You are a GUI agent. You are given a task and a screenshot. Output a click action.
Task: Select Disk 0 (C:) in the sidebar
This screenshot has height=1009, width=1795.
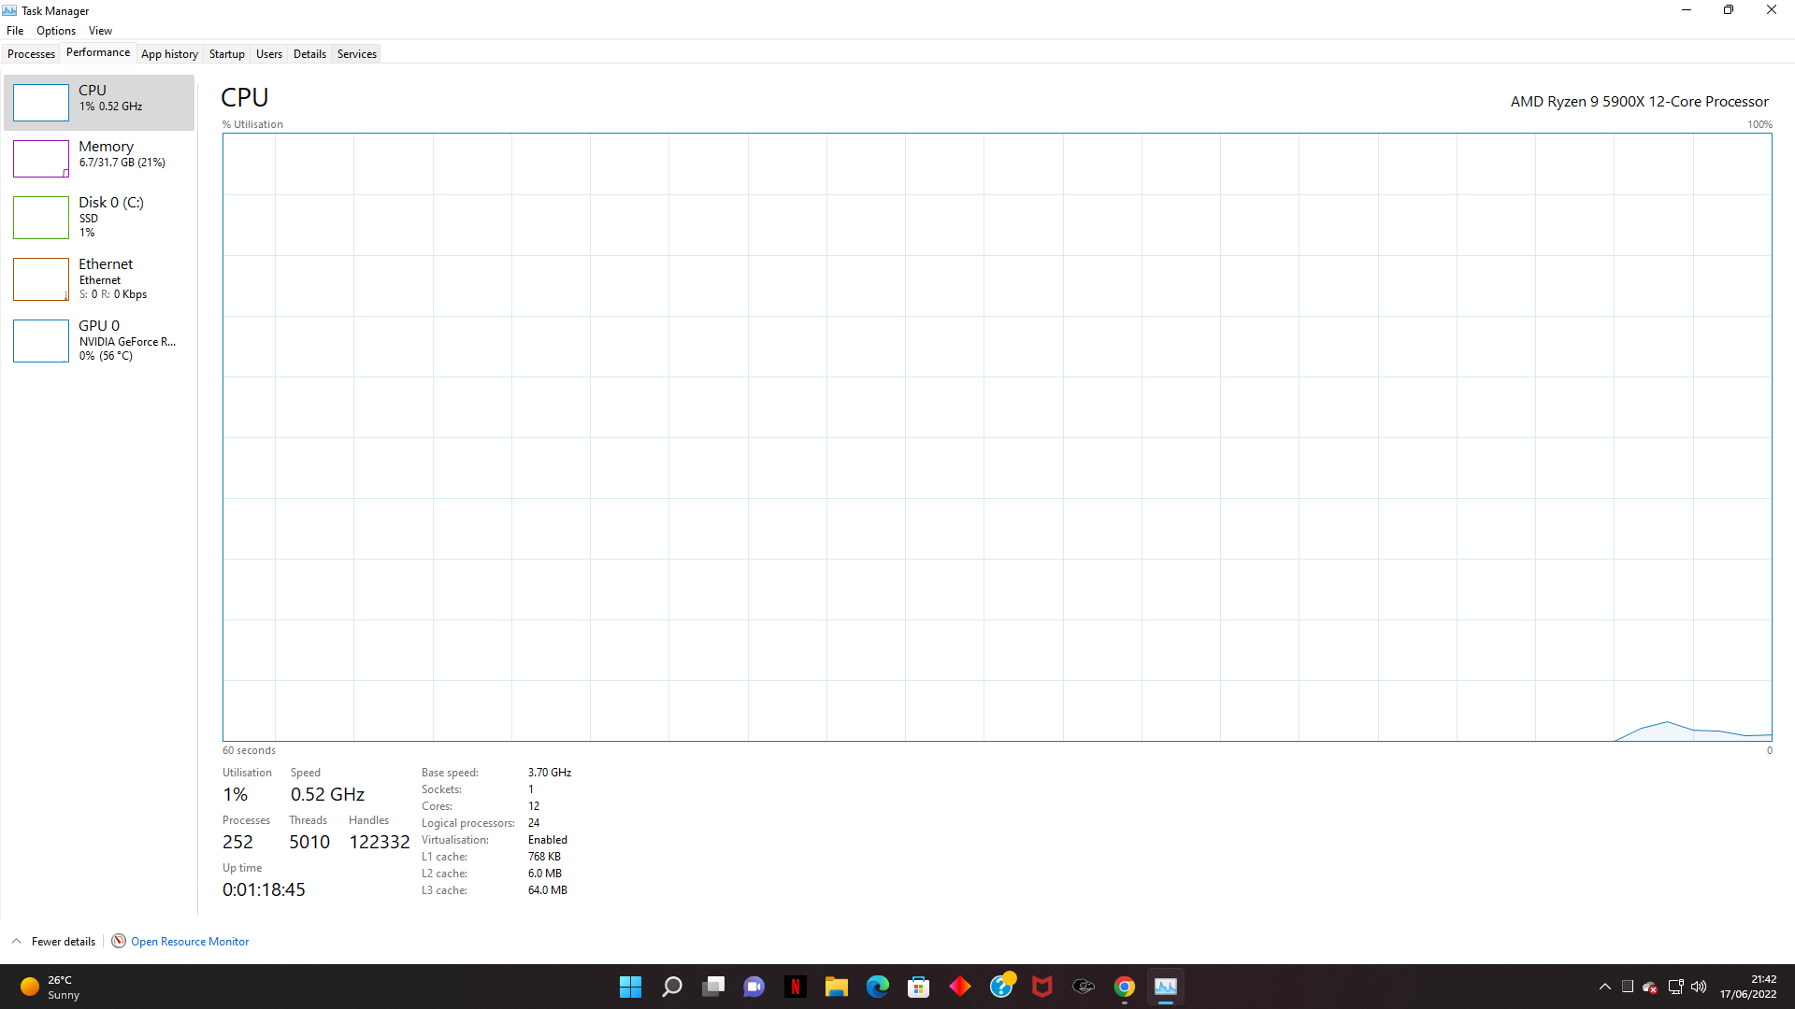point(98,217)
